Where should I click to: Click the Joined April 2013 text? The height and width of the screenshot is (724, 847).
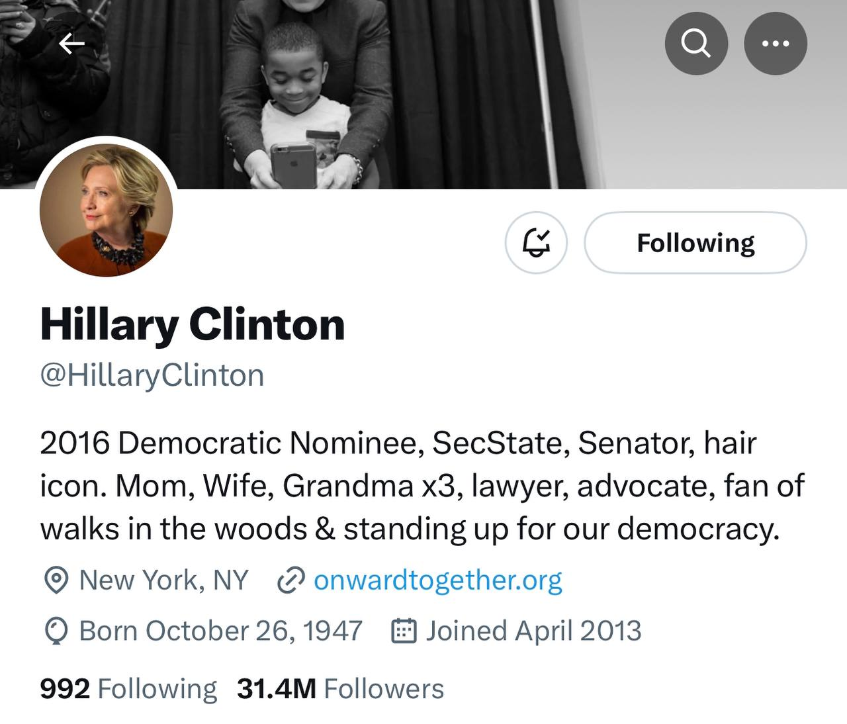(x=533, y=631)
